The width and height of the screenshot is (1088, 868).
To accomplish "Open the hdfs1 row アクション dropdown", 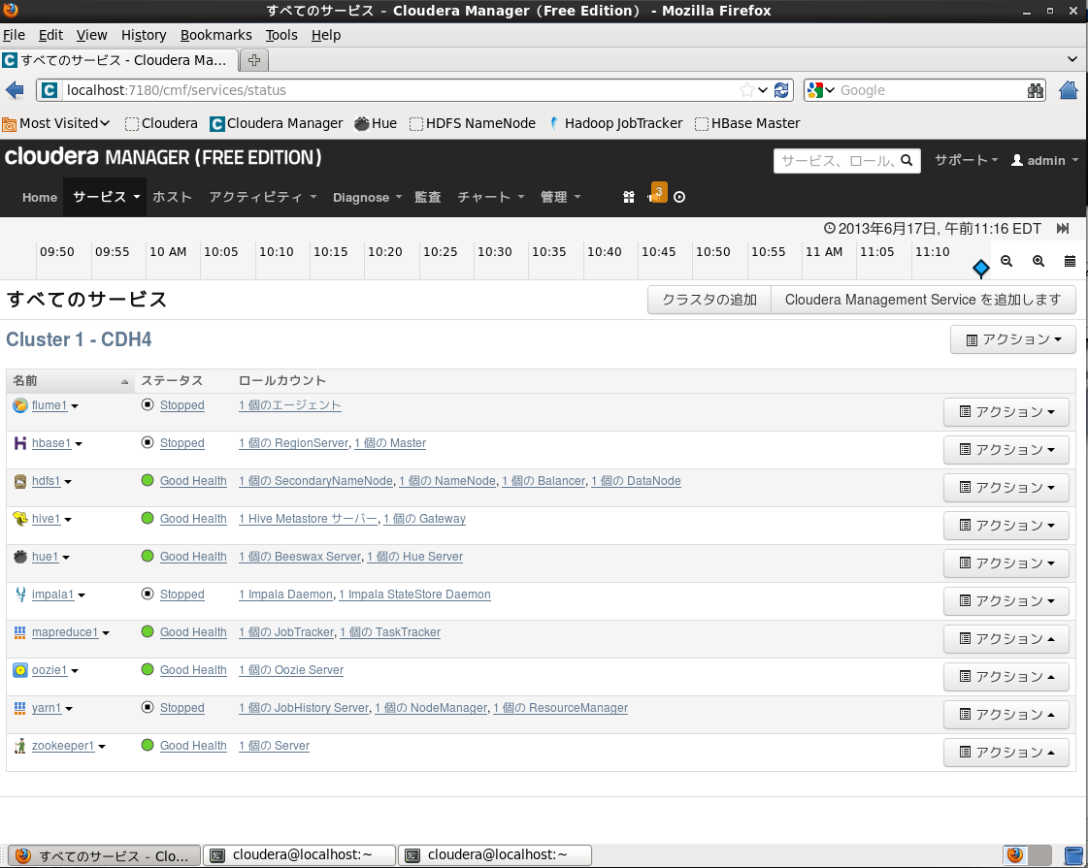I will click(x=1006, y=488).
